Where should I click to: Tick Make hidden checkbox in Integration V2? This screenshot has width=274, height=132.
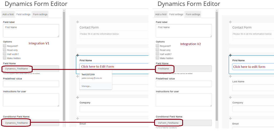point(157,58)
